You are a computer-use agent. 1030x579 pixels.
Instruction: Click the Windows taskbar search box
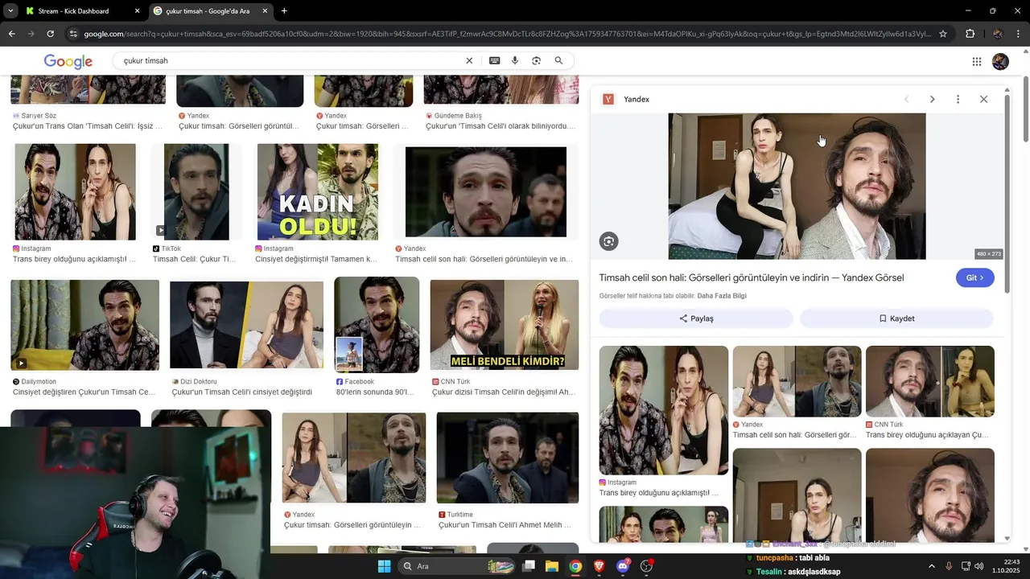(x=455, y=566)
